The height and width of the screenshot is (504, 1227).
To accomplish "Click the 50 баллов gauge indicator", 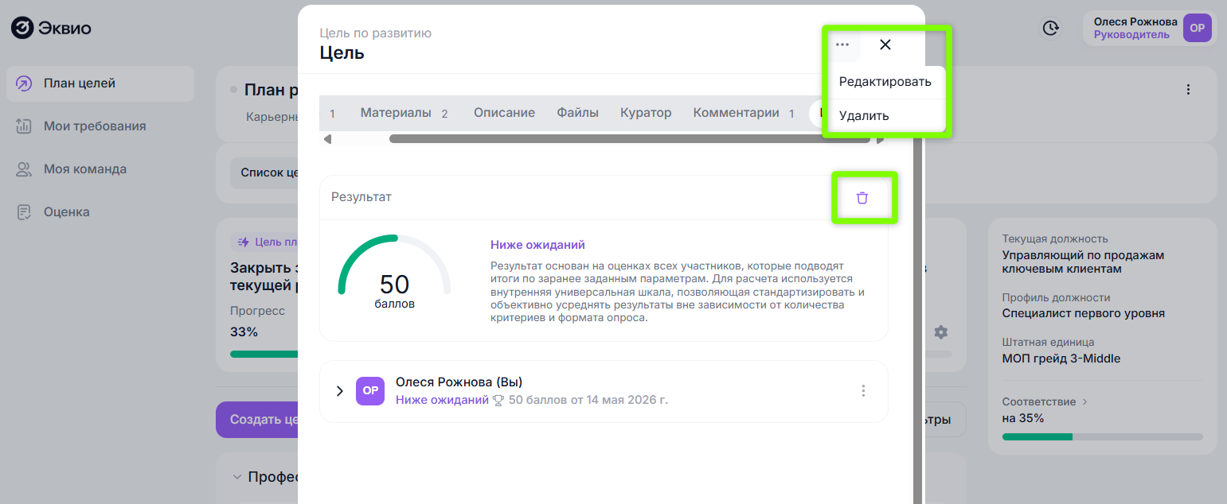I will point(395,271).
